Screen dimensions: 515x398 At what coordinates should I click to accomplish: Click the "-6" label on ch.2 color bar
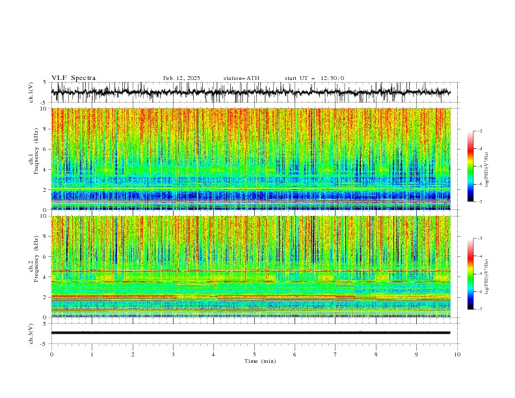pyautogui.click(x=479, y=291)
